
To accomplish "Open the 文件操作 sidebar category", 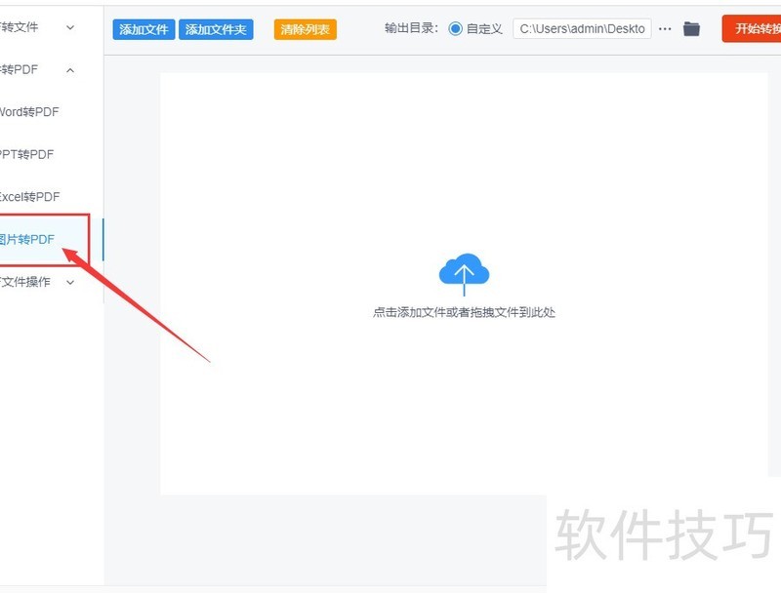I will [x=25, y=282].
